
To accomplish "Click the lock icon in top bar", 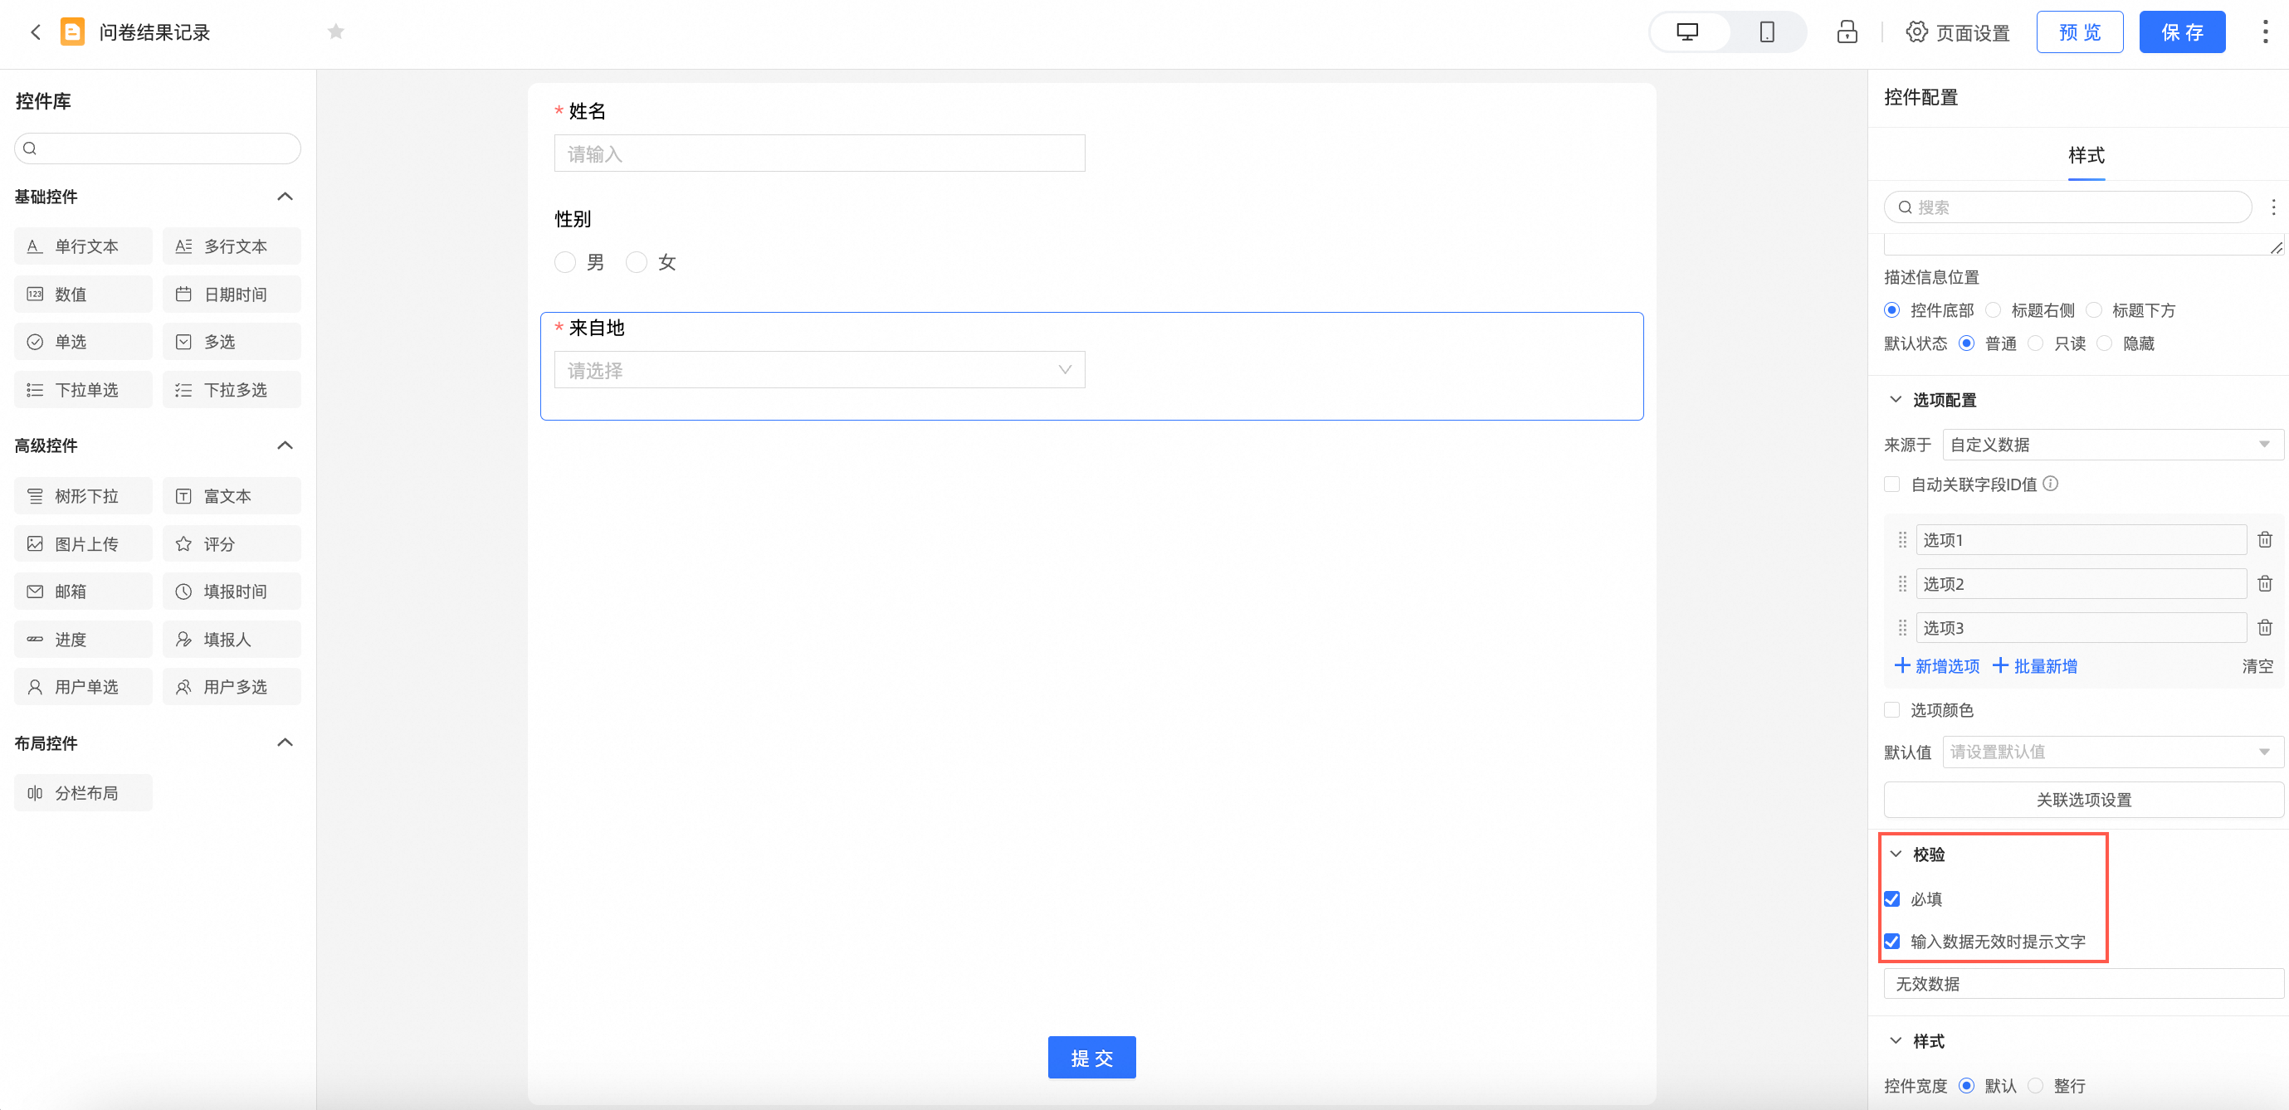I will point(1847,32).
